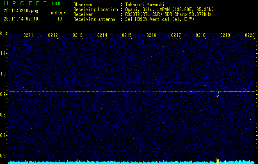Click the 0215 time axis label
The height and width of the screenshot is (164, 258).
click(x=126, y=35)
